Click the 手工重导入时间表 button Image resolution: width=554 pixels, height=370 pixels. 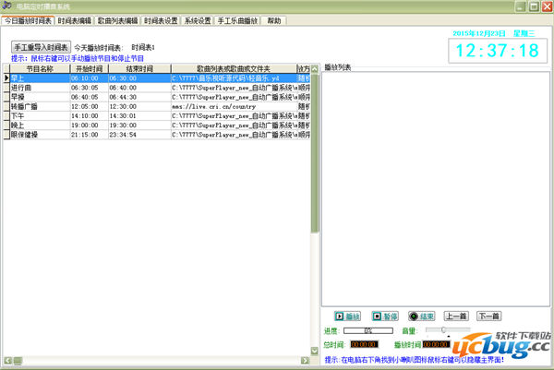tap(40, 47)
